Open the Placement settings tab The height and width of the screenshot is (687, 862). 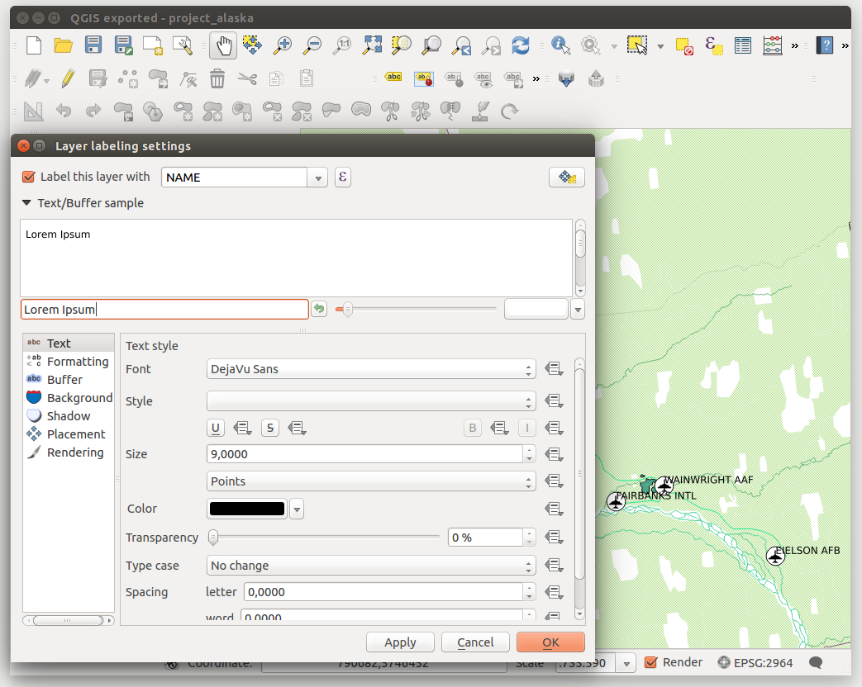[x=75, y=434]
